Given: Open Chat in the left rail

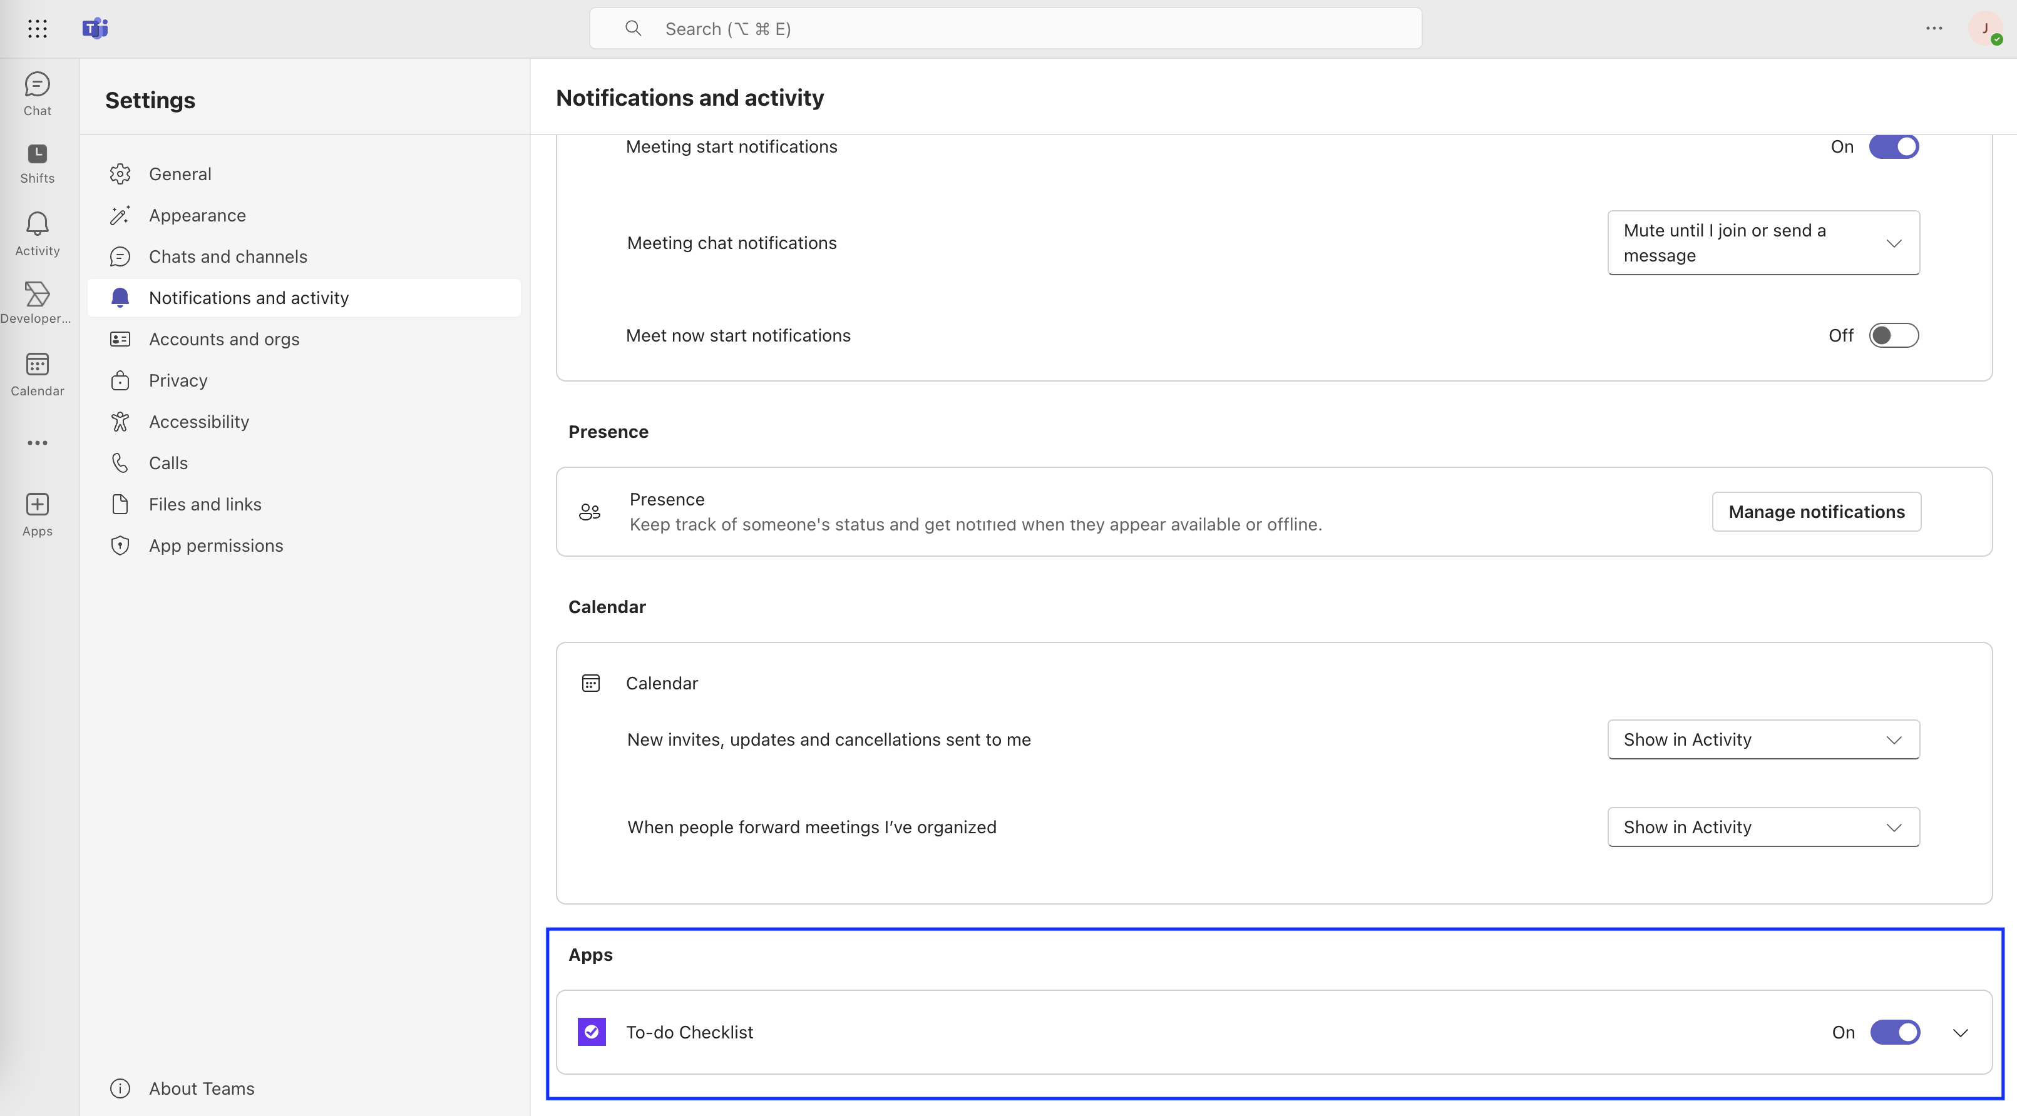Looking at the screenshot, I should 37,93.
